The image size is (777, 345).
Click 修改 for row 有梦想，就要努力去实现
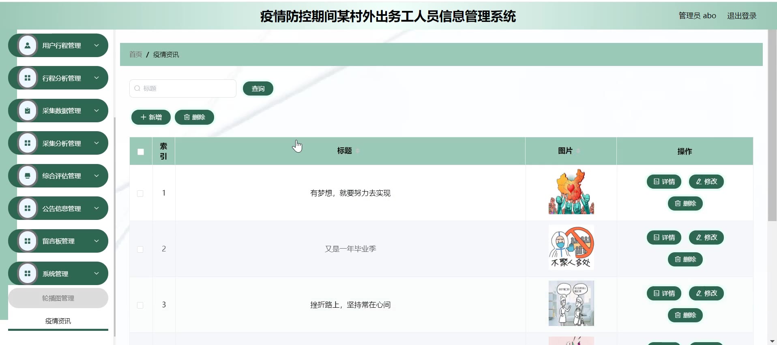pos(706,182)
